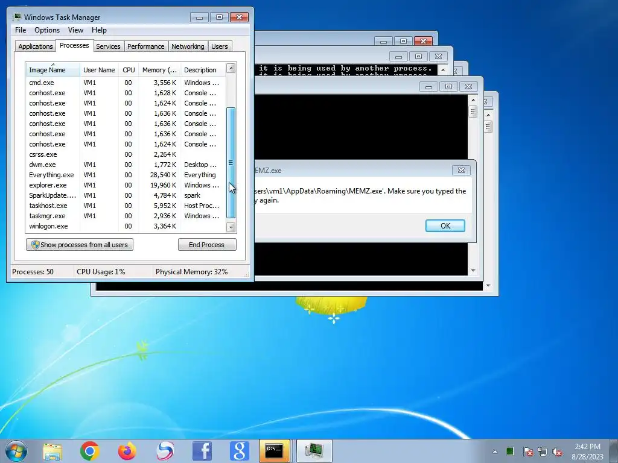Screen dimensions: 618x463
Task: Close the MEMZ.exe error dialog
Action: (460, 171)
